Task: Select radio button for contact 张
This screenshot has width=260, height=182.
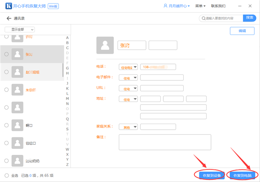Action: 6,54
